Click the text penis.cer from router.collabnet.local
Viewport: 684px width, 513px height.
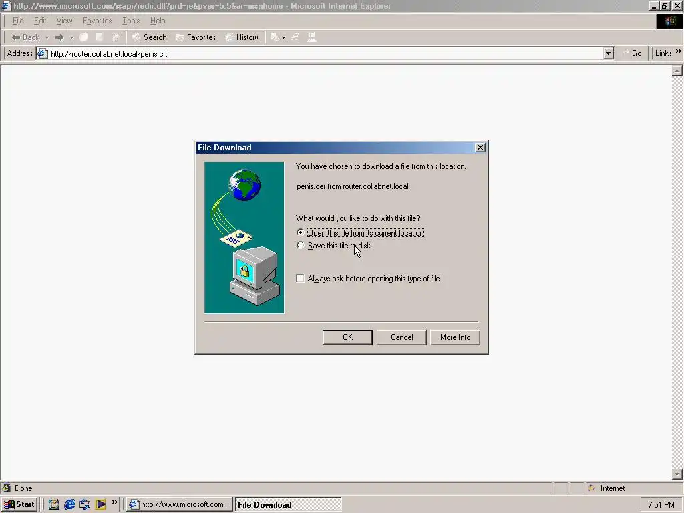353,186
